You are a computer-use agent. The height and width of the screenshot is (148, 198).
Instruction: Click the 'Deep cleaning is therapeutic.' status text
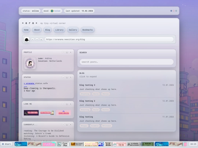point(40,88)
